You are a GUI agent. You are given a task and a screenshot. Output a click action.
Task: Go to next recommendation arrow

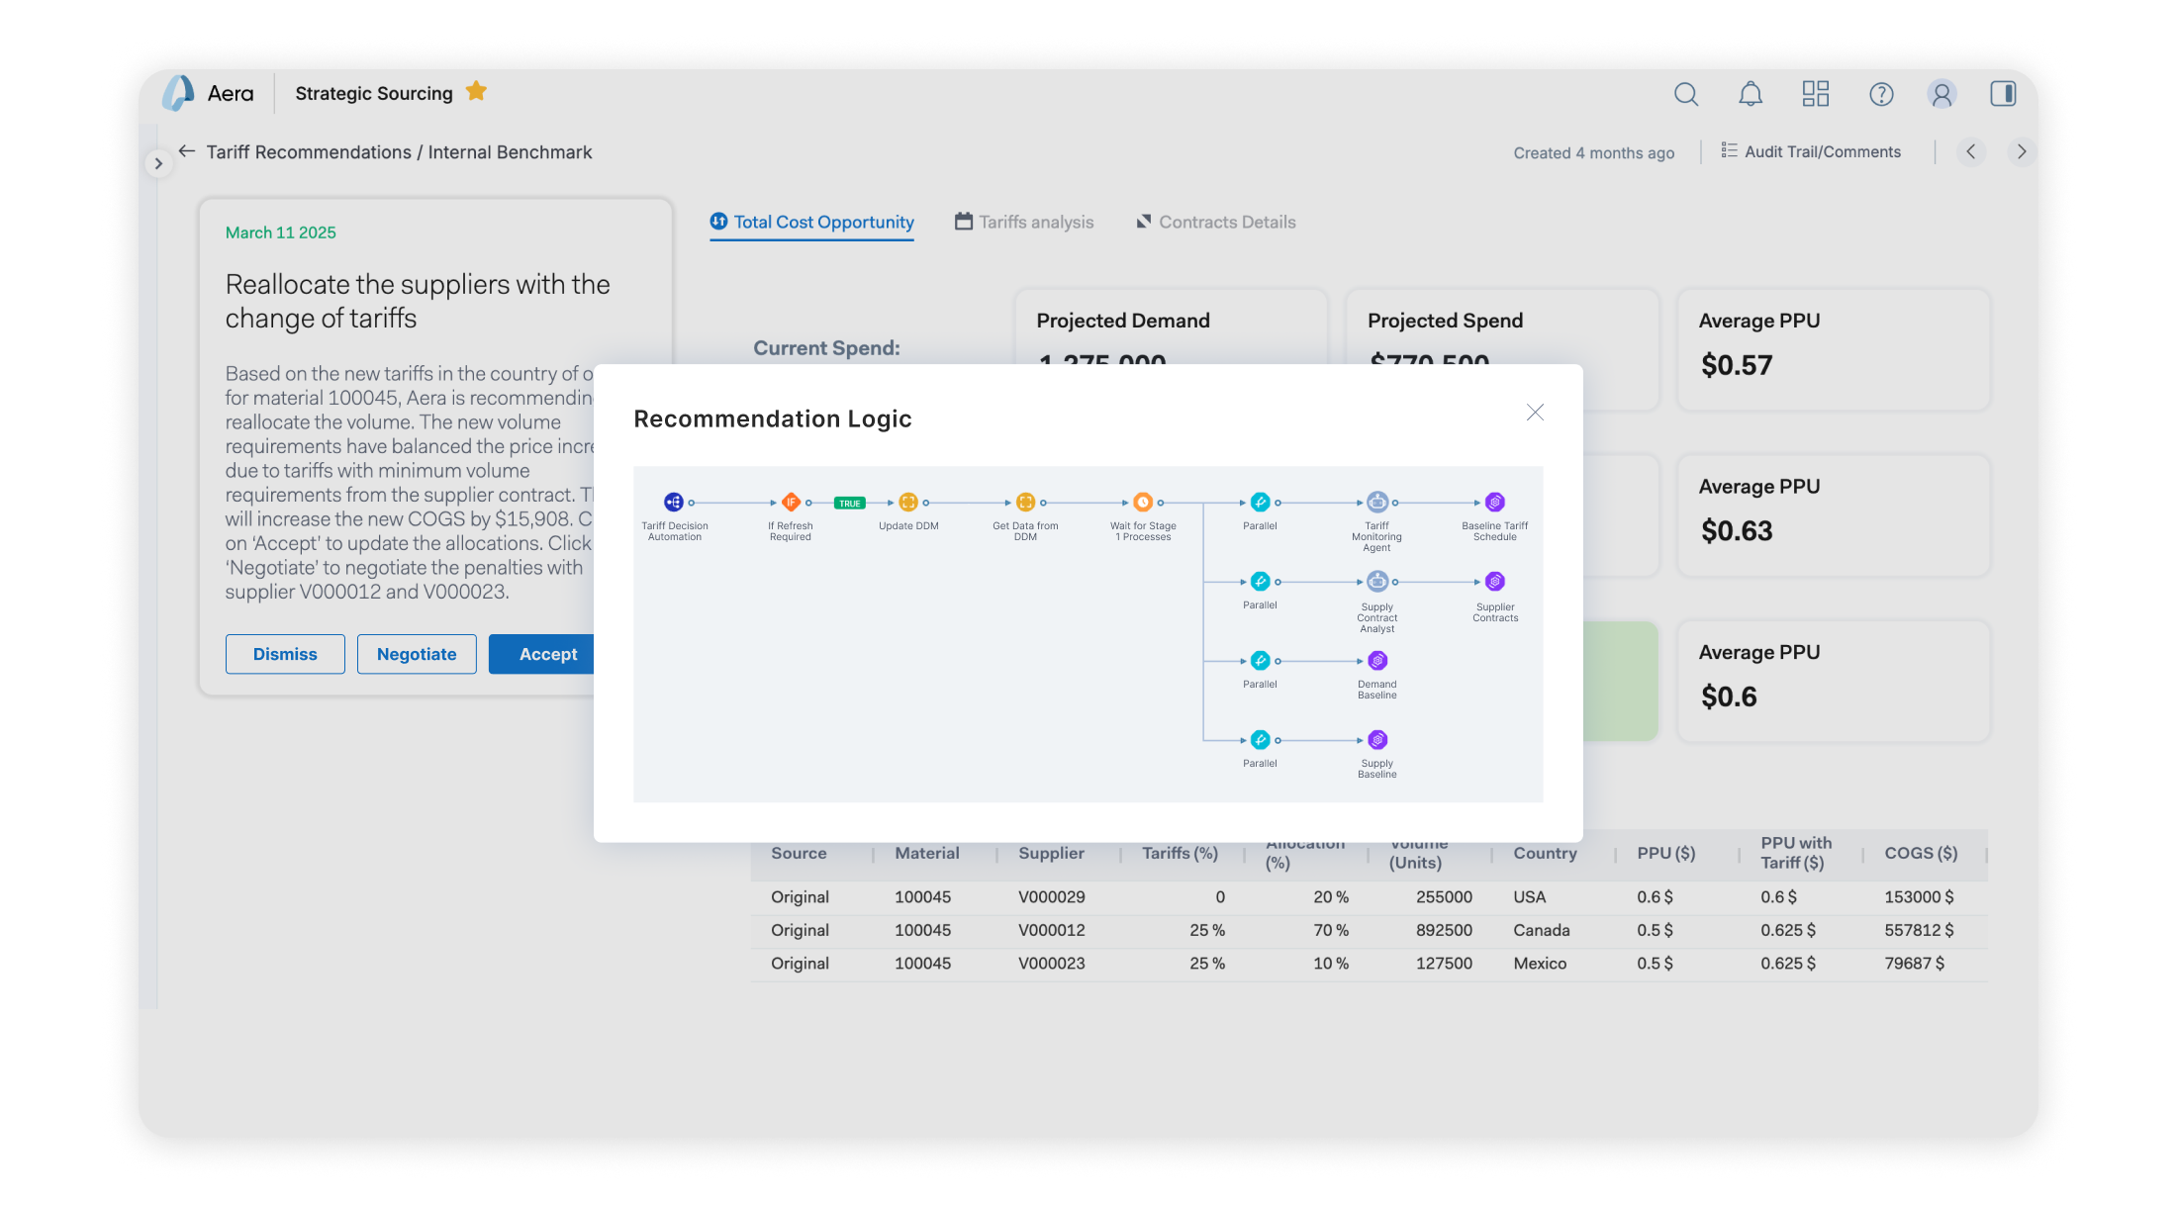[2022, 151]
